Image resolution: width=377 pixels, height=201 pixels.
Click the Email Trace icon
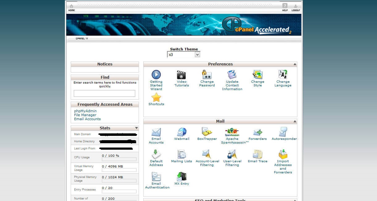click(x=258, y=154)
